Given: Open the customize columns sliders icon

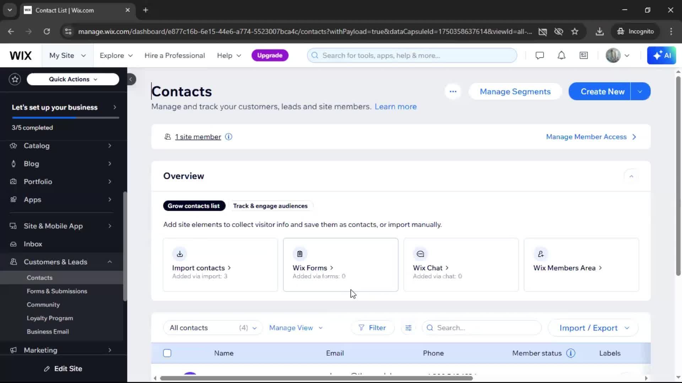Looking at the screenshot, I should [x=408, y=328].
